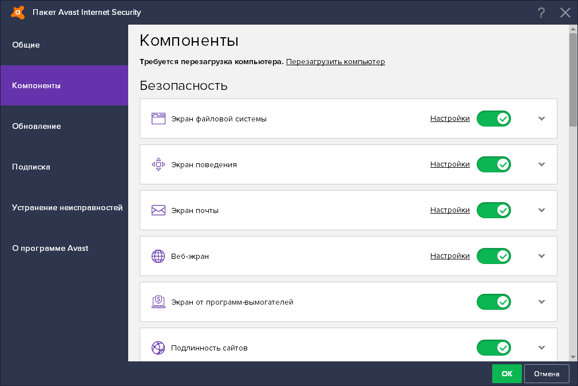
Task: Toggle the Подлинность сайтов switch
Action: (493, 347)
